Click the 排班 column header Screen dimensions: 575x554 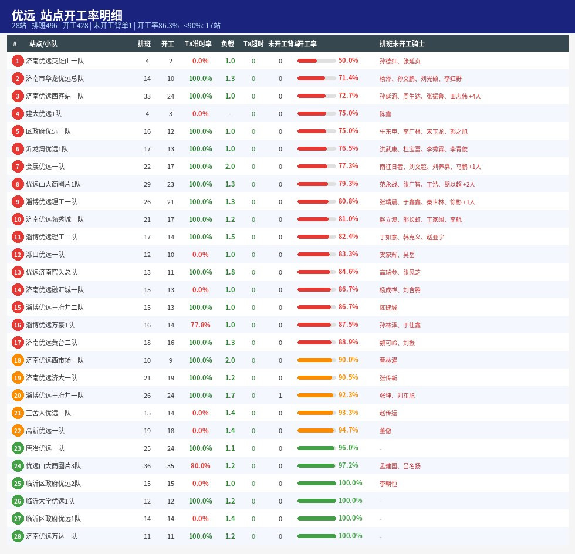(x=144, y=43)
